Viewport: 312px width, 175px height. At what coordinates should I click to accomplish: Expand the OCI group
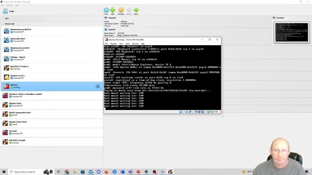[x=3, y=18]
